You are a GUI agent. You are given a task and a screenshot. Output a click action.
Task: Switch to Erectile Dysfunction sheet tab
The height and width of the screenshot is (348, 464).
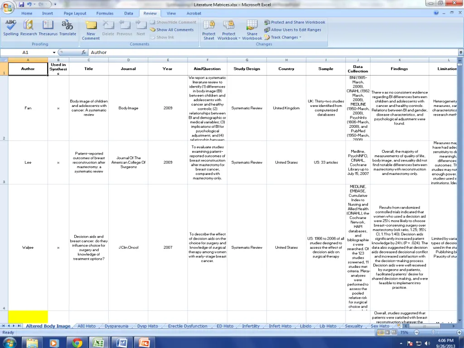coord(188,326)
